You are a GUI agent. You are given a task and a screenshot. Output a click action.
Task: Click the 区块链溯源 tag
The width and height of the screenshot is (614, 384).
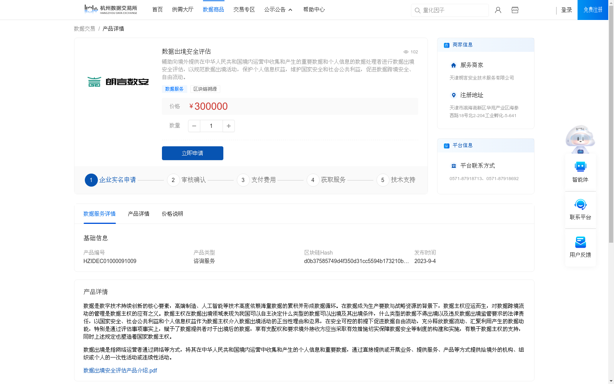point(205,89)
